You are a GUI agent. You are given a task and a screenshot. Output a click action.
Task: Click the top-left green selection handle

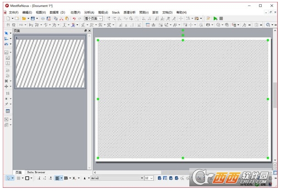(98, 40)
